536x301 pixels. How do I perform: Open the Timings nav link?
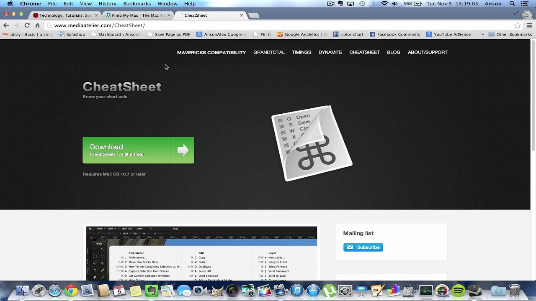coord(301,52)
